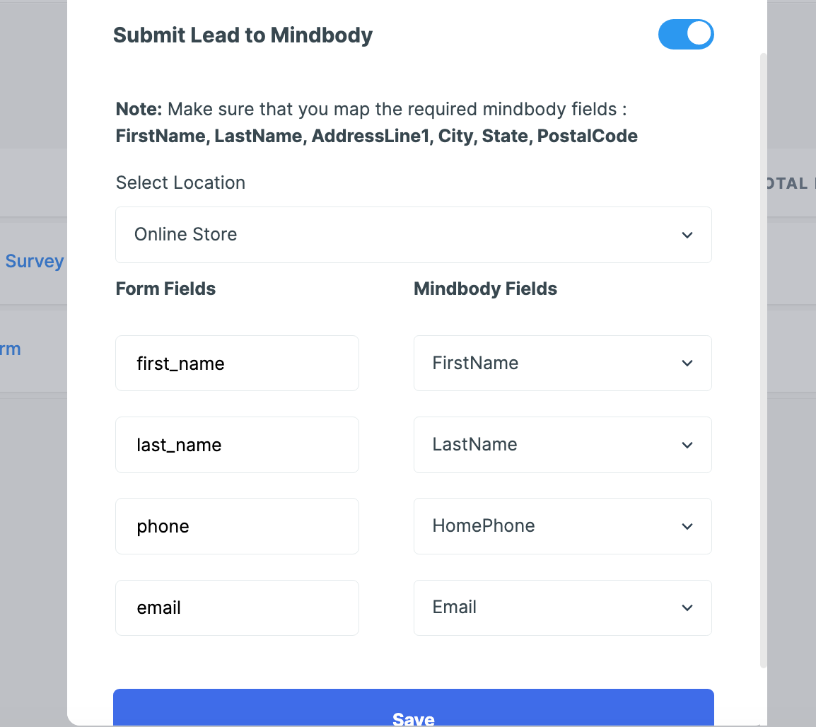Select the phone form field input
Screen dimensions: 816x727
tap(237, 526)
